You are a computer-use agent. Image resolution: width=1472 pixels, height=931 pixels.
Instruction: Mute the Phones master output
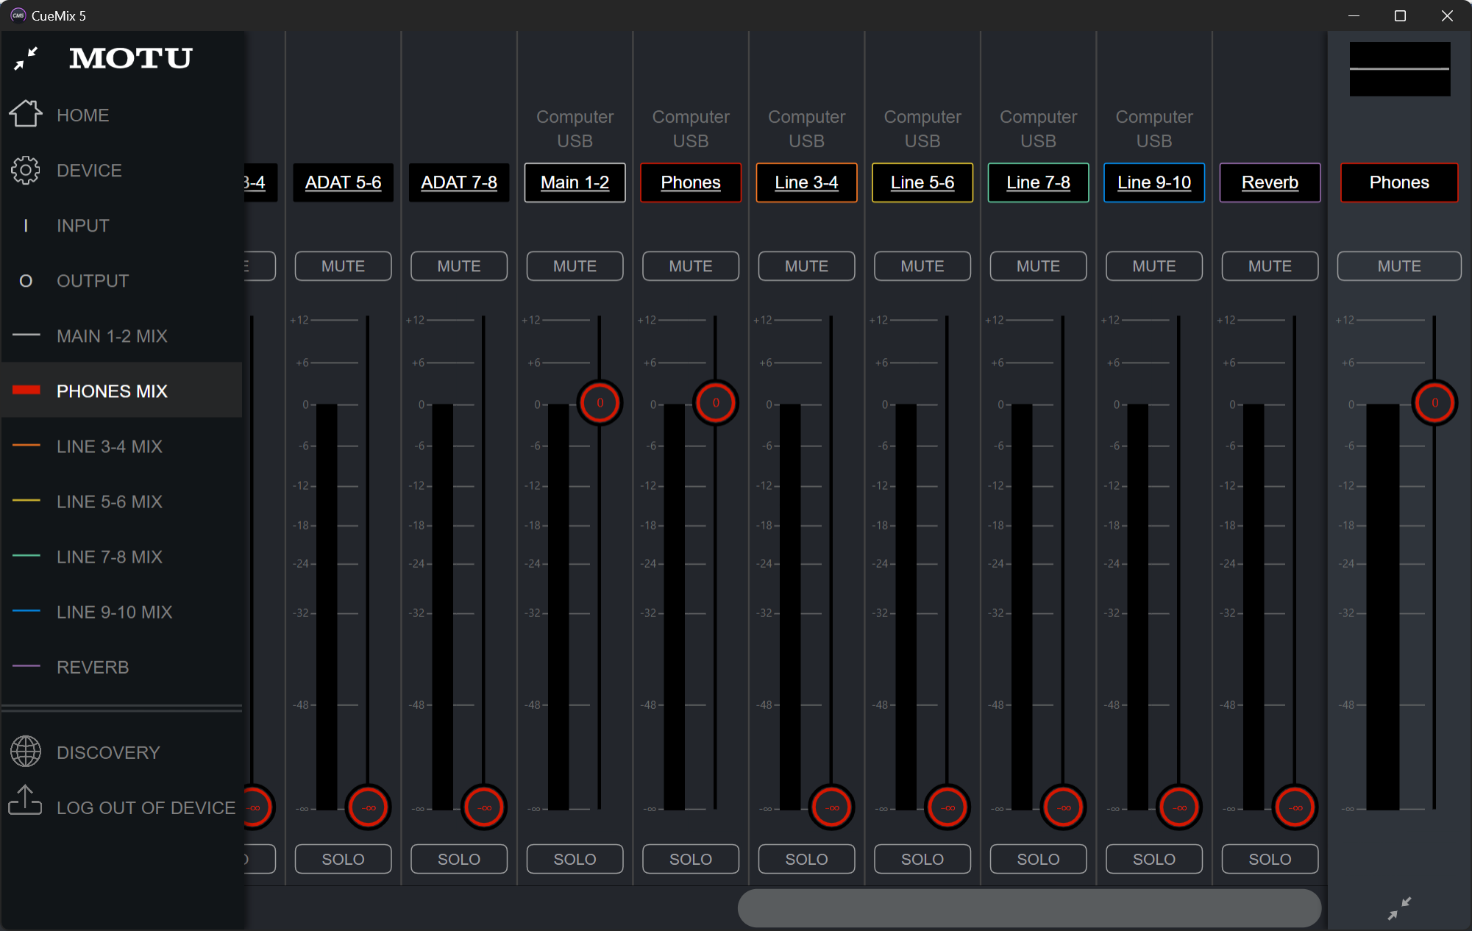[1398, 266]
